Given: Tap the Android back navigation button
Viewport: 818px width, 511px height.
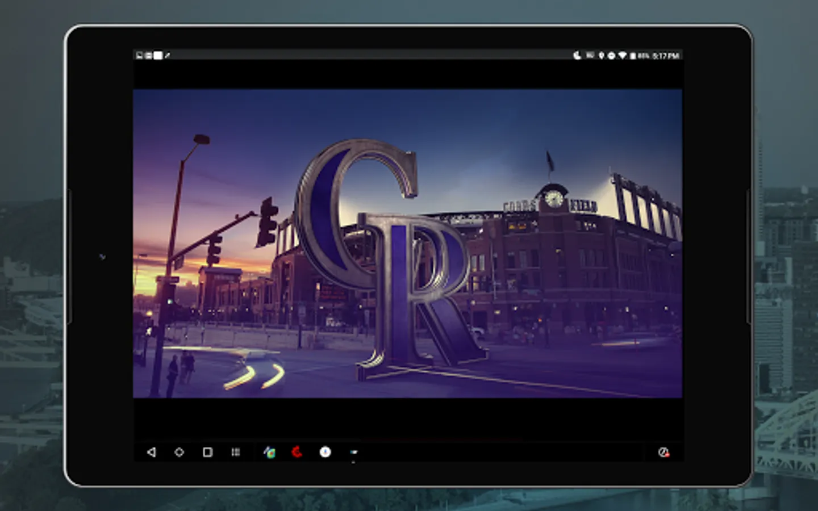Looking at the screenshot, I should coord(151,452).
